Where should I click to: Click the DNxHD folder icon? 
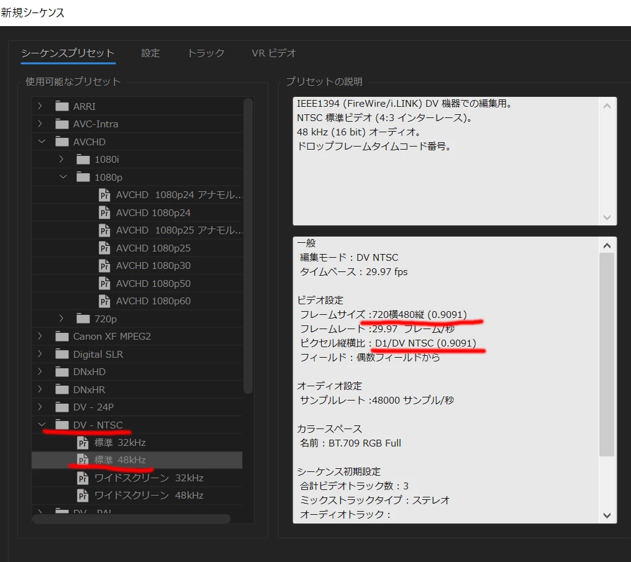pos(62,372)
